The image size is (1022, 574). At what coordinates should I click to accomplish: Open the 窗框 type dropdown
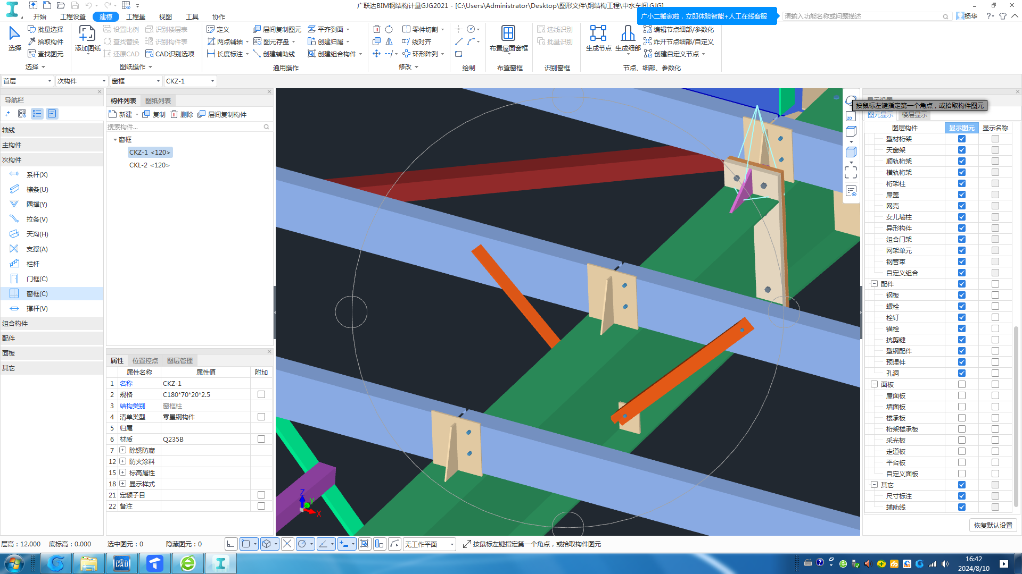click(x=136, y=81)
